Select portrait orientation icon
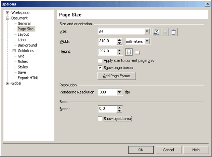 (x=129, y=52)
